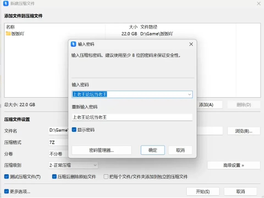This screenshot has height=198, width=264.
Task: Open the 压缩级别 dropdown showing 2-正常压缩
Action: (x=73, y=165)
